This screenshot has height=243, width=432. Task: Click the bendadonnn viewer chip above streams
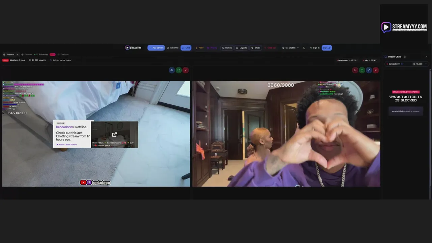[347, 60]
